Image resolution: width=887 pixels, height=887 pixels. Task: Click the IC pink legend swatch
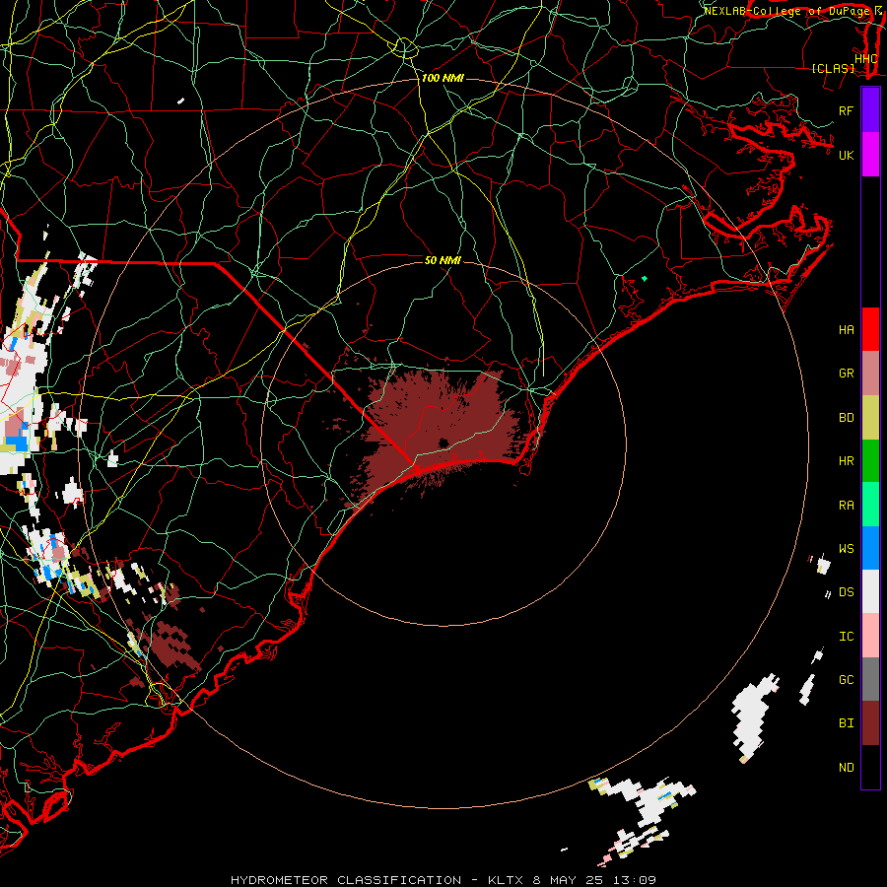[x=870, y=636]
